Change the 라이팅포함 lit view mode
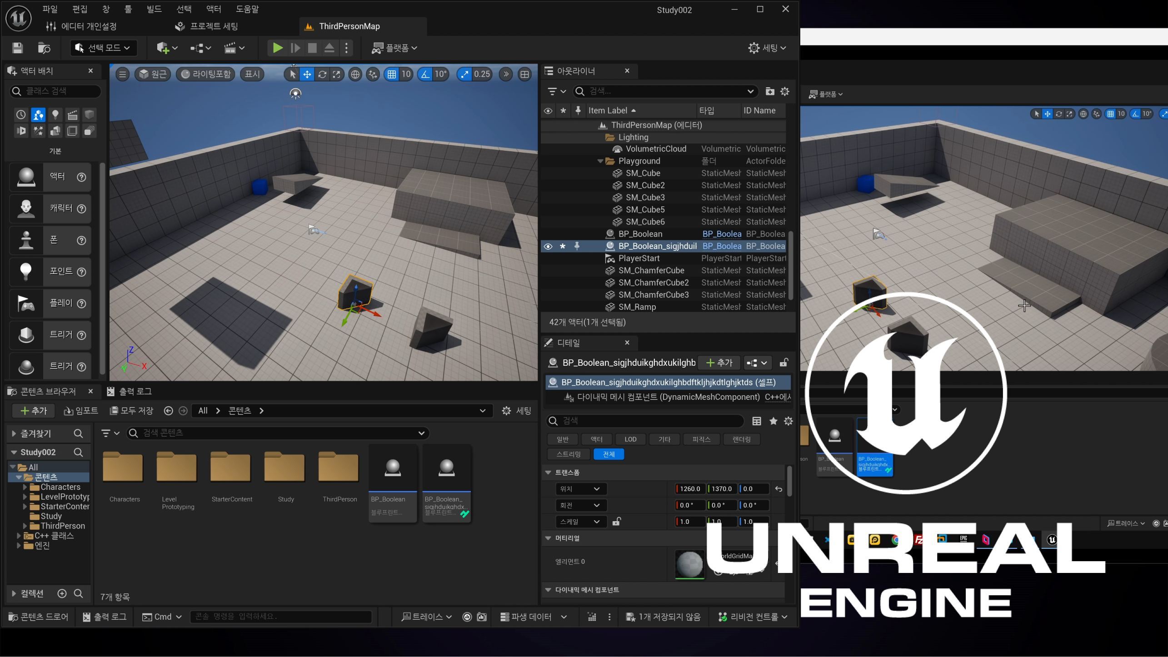1168x657 pixels. 205,74
